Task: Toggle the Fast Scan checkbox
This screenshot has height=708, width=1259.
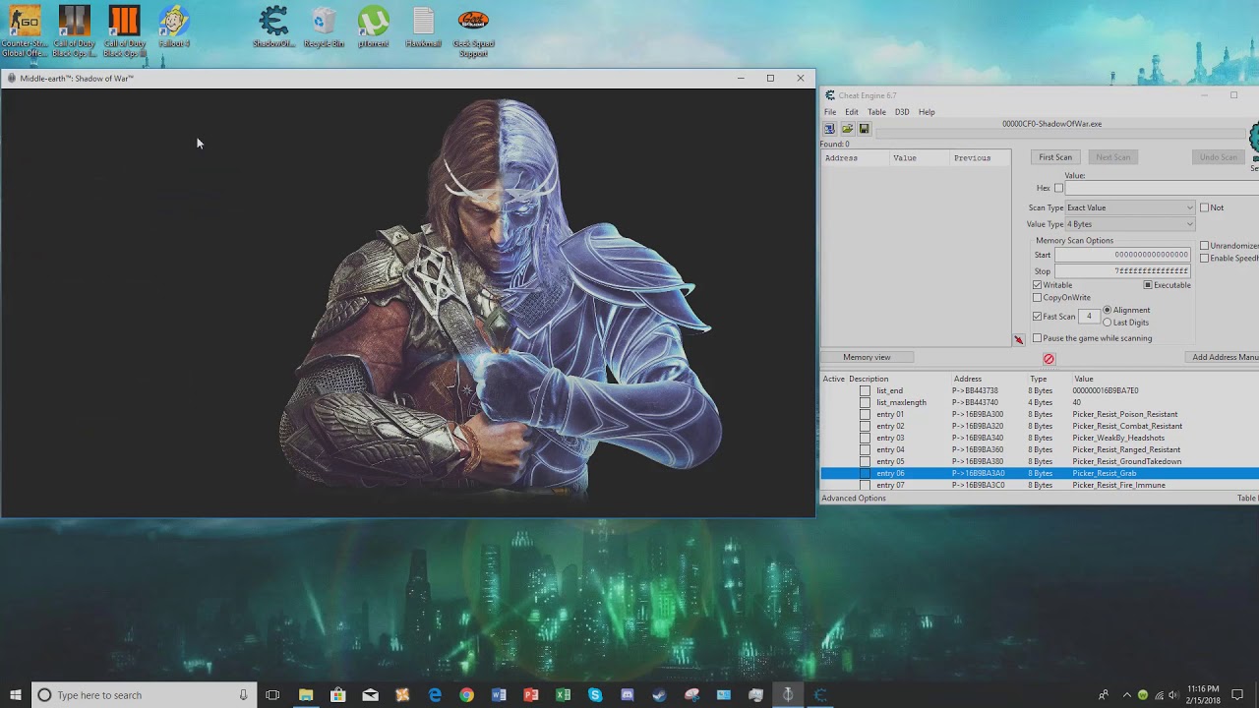Action: click(1037, 317)
